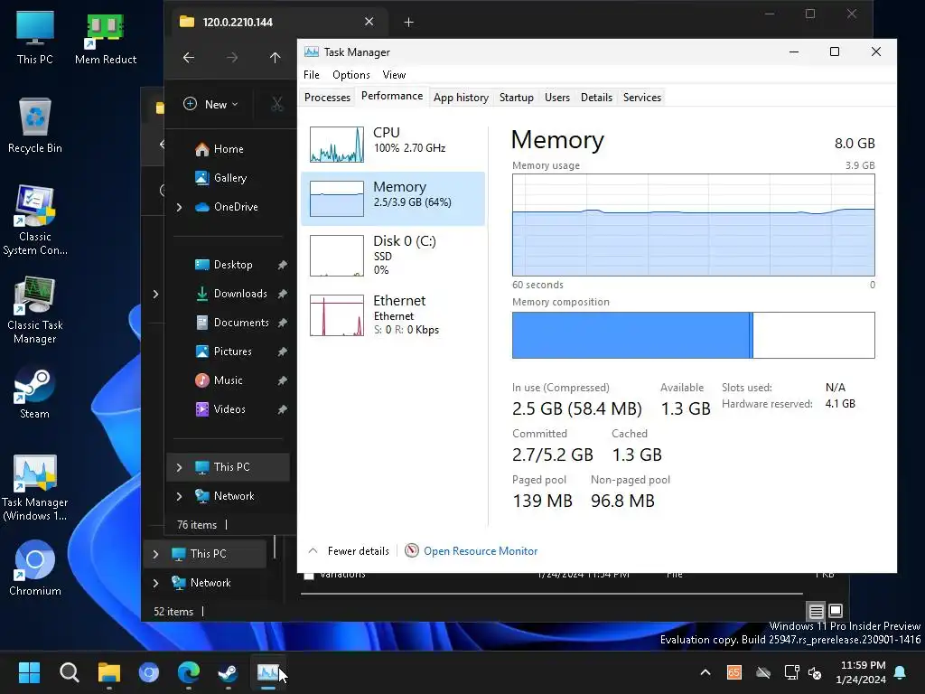This screenshot has width=925, height=694.
Task: Switch to Users tab
Action: [556, 98]
